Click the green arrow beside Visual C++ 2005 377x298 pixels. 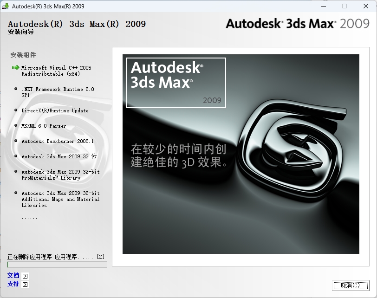click(x=15, y=68)
